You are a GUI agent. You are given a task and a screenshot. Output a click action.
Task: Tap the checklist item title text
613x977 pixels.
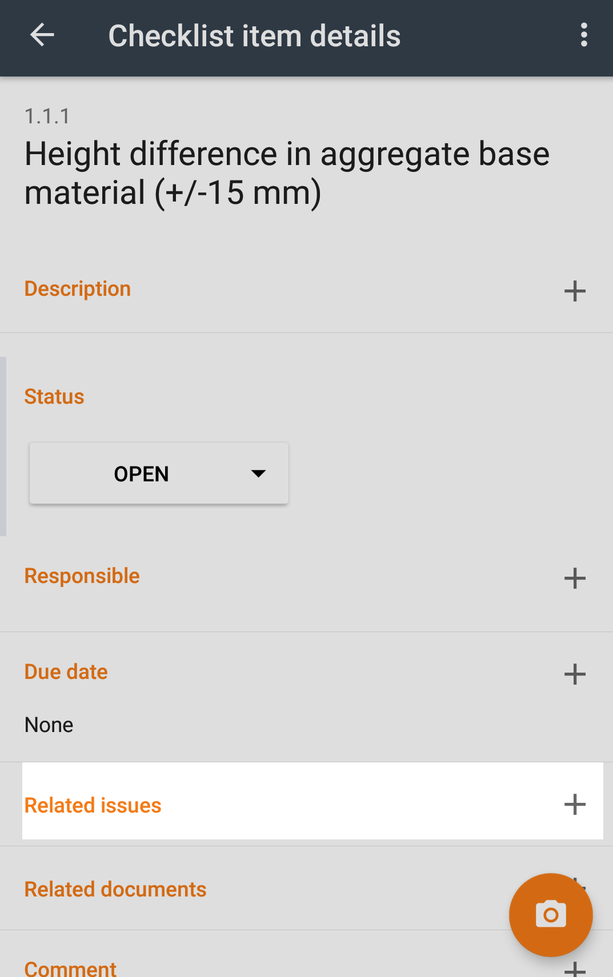click(x=287, y=173)
